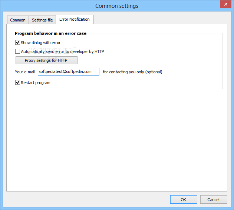
Task: Open Proxy settings for HTTP
Action: [x=46, y=60]
